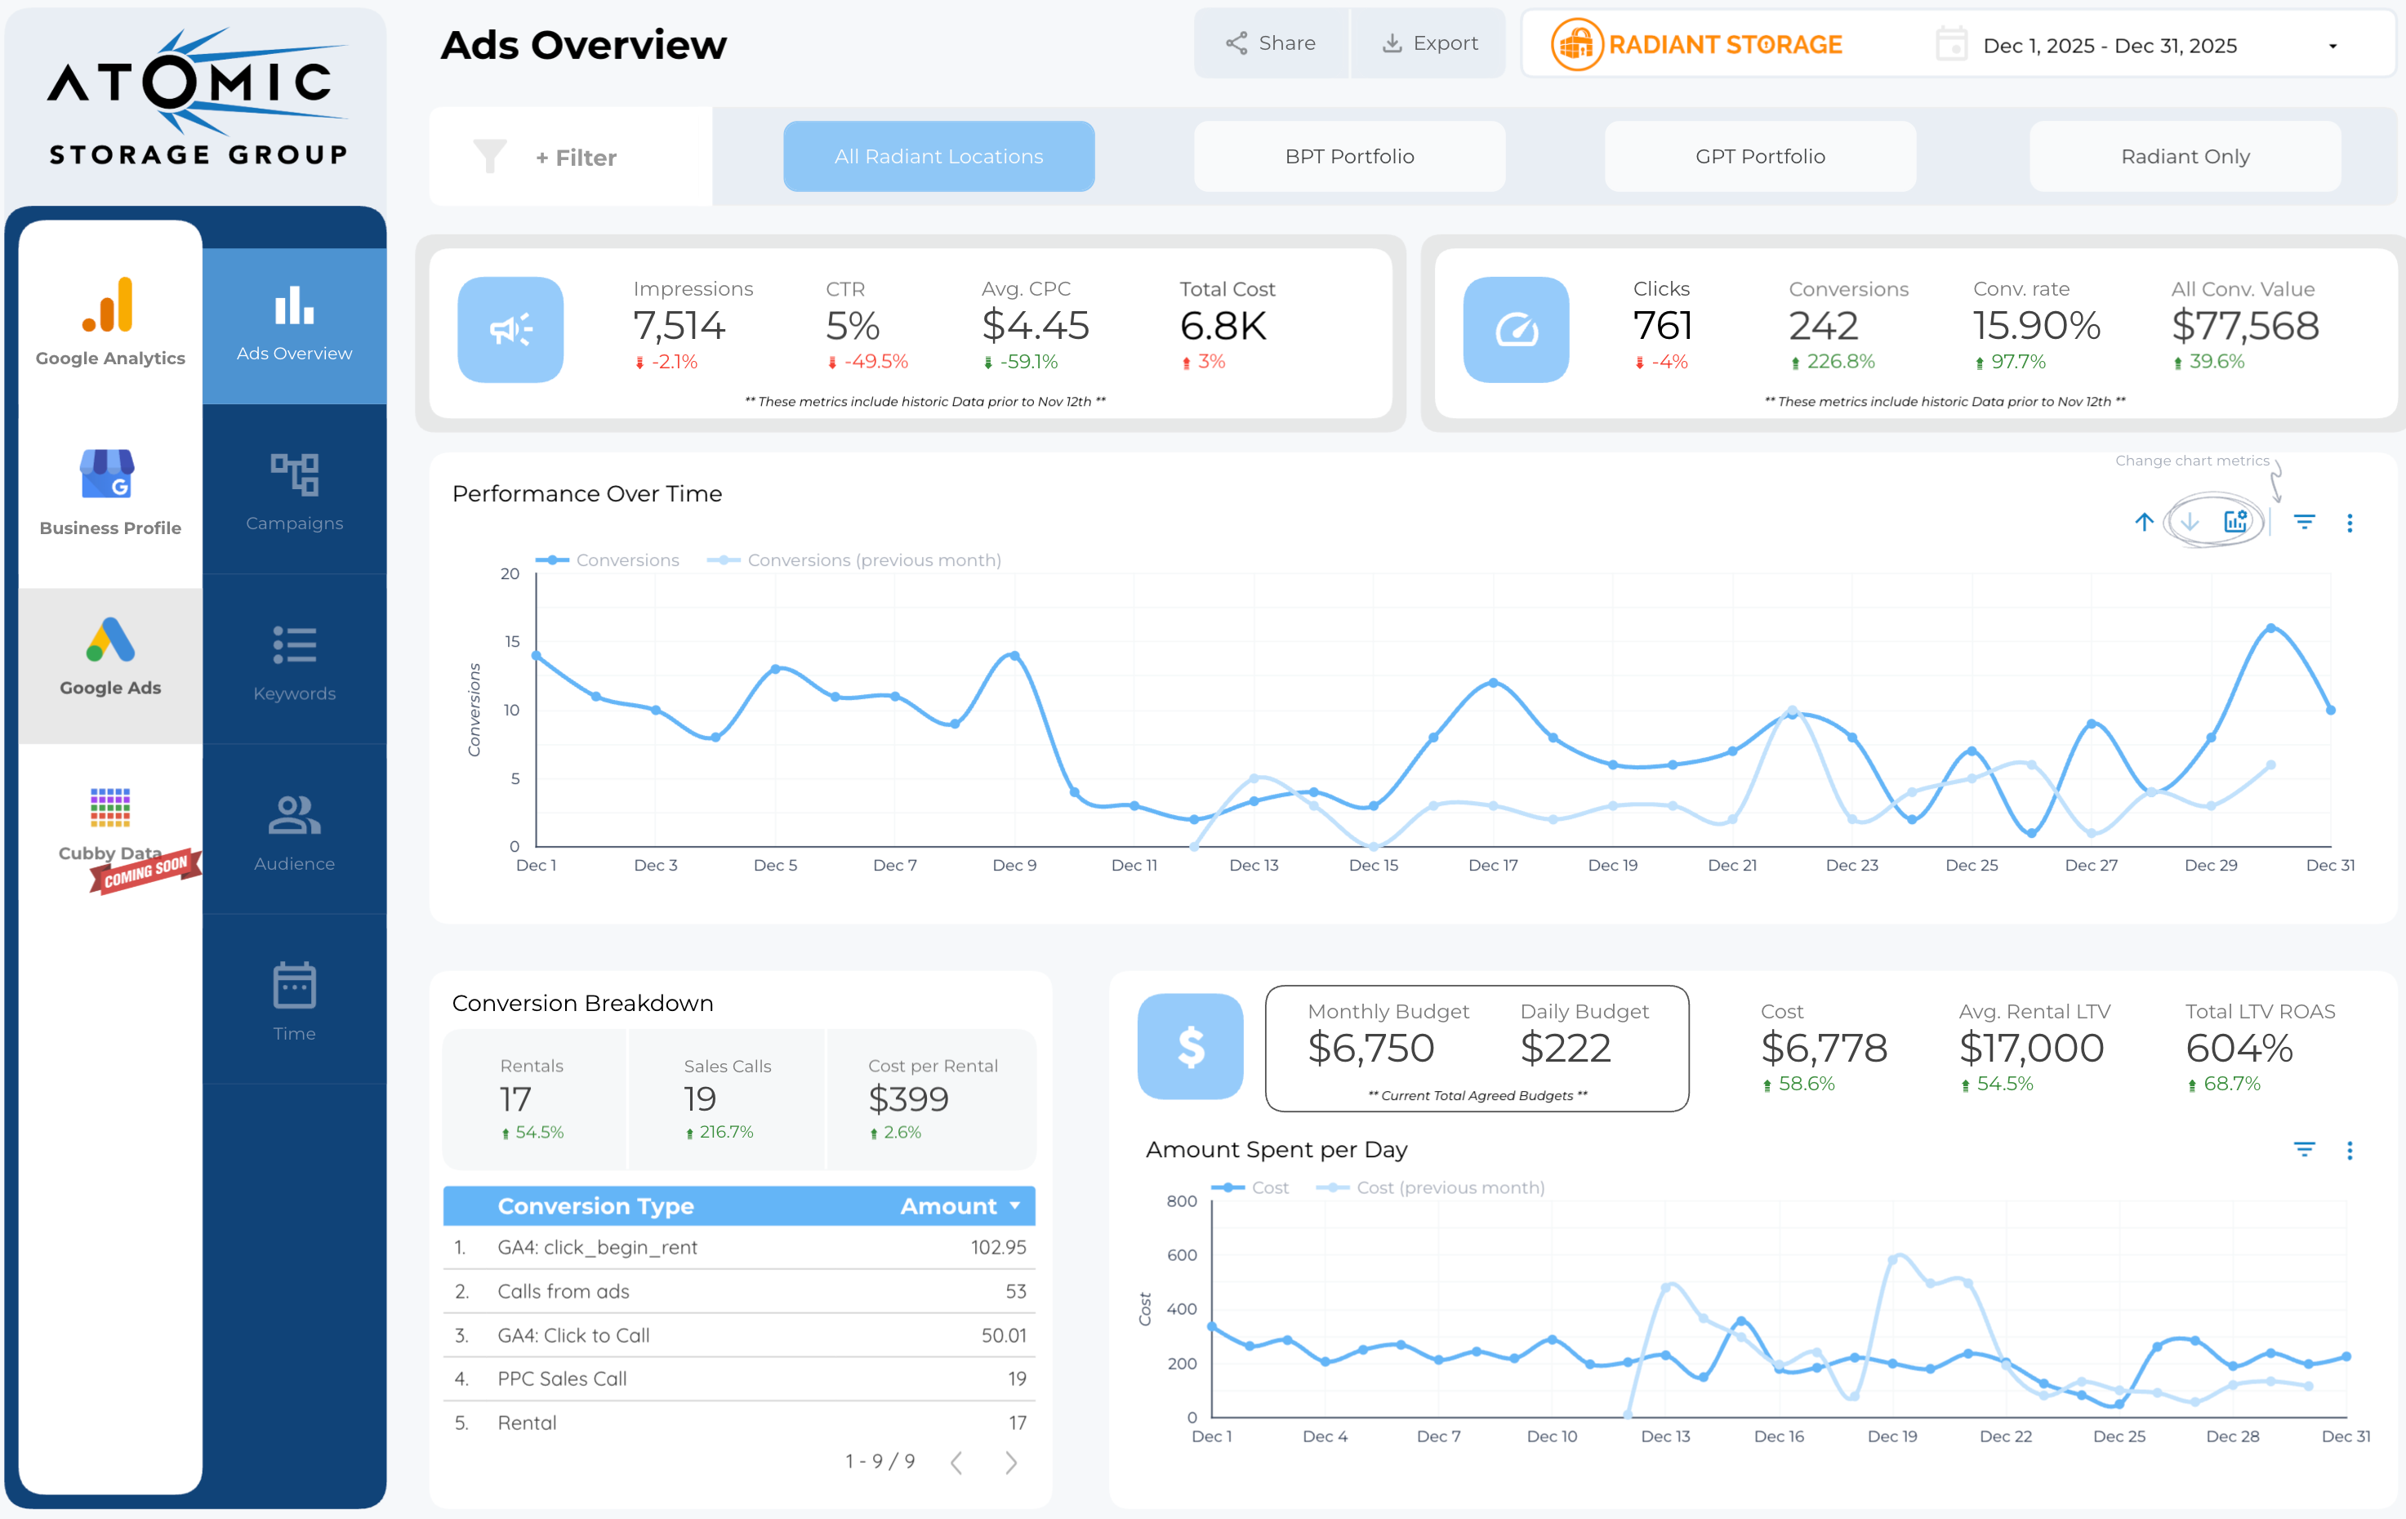Screen dimensions: 2406x1519
Task: Click the drill down arrow on Performance chart
Action: click(2190, 522)
